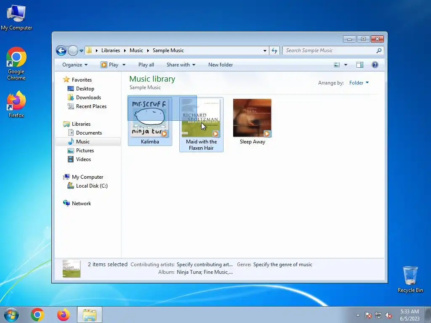
Task: Select the Recycle Bin desktop icon
Action: coord(410,279)
